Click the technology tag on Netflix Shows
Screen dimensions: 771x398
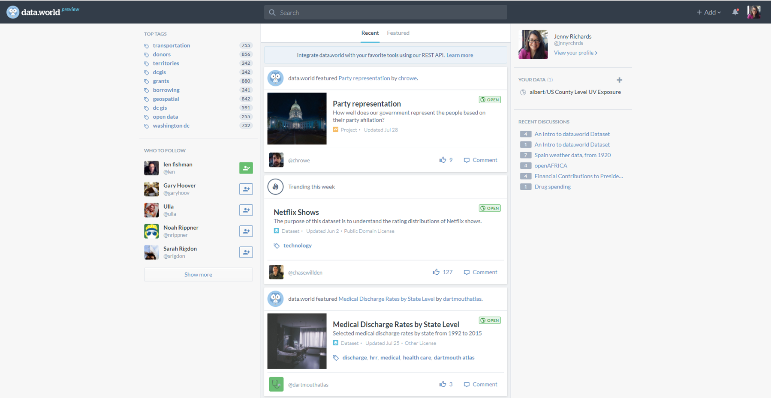pyautogui.click(x=297, y=245)
